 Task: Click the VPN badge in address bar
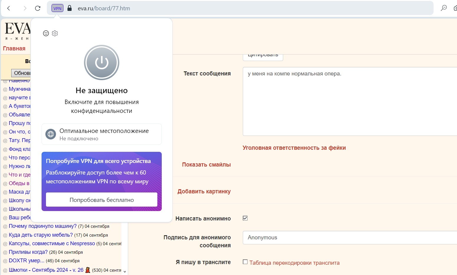point(57,8)
